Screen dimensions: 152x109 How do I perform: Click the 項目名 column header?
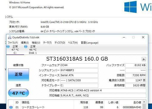47,102
